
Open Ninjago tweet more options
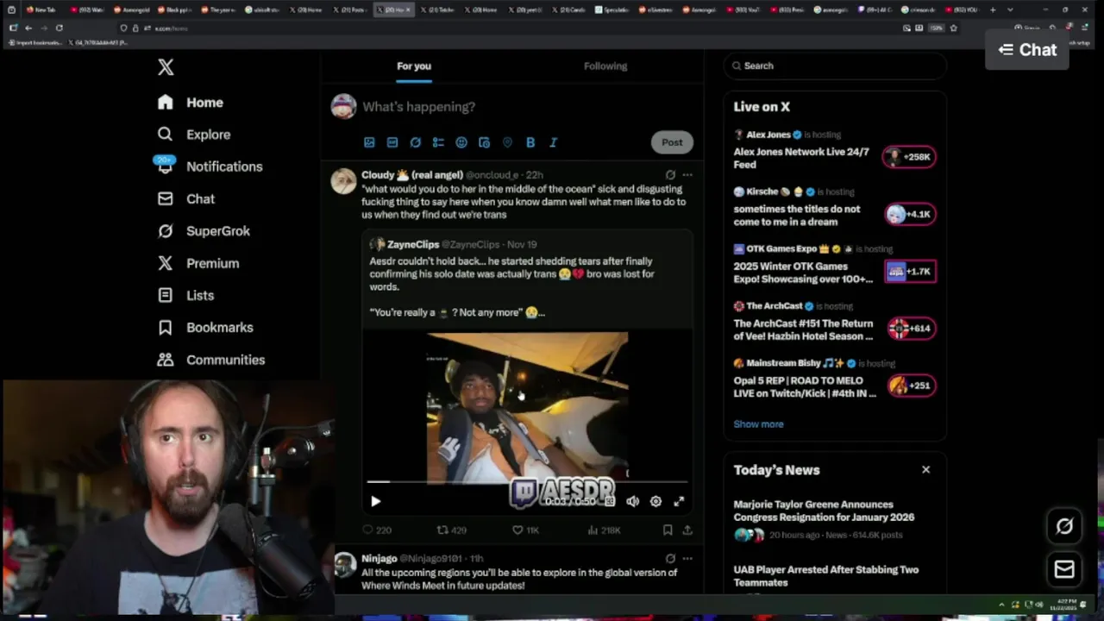pos(687,559)
